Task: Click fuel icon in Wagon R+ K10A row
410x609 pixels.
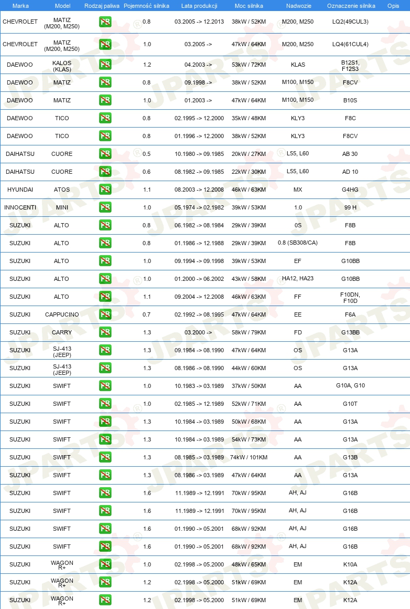Action: click(105, 565)
